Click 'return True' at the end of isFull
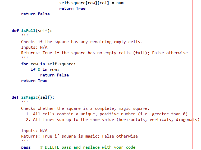This screenshot has width=201, height=150. pyautogui.click(x=34, y=81)
